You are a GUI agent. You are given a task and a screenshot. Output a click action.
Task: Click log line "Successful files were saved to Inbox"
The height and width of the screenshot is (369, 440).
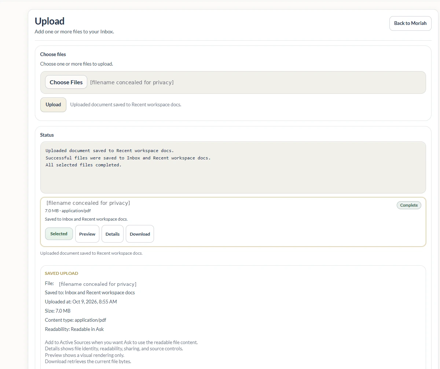click(128, 158)
